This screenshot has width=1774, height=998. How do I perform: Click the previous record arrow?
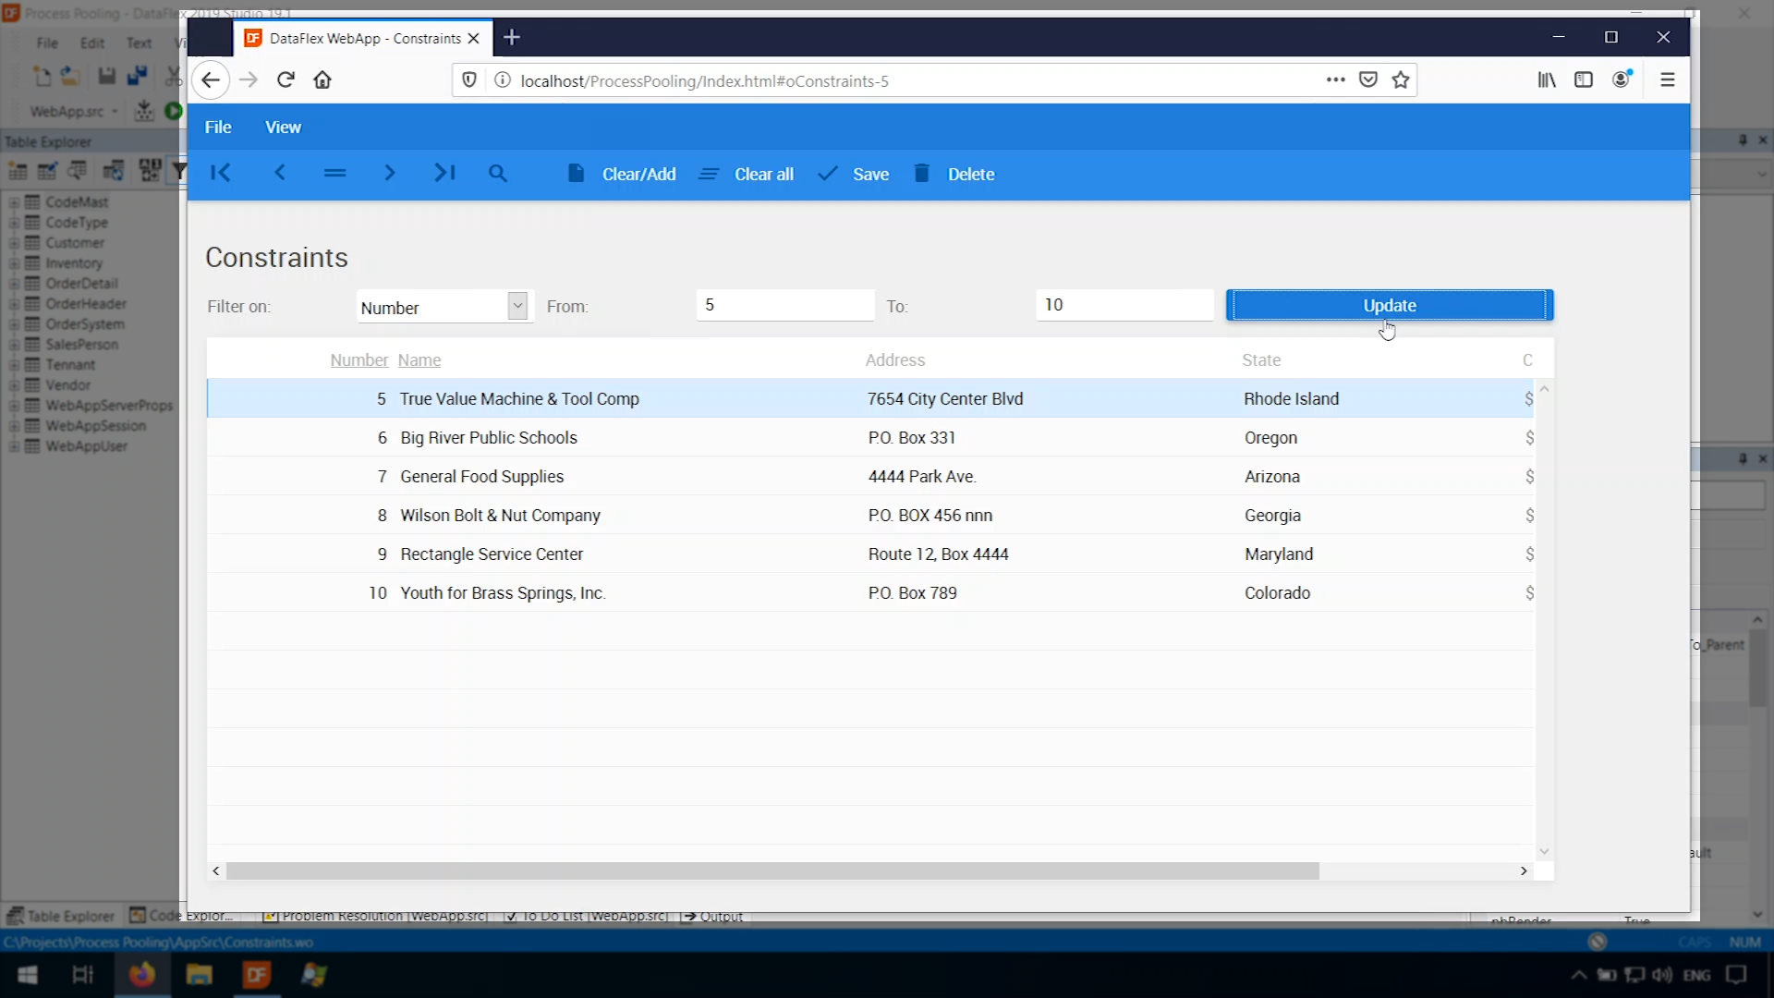[279, 173]
